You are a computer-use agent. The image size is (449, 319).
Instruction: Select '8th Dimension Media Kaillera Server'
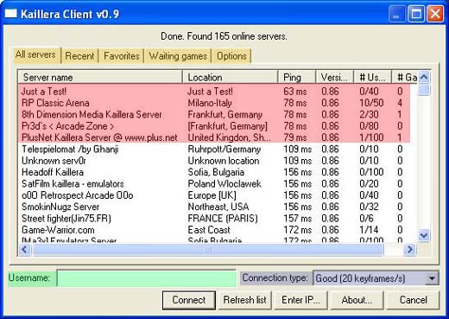214,114
